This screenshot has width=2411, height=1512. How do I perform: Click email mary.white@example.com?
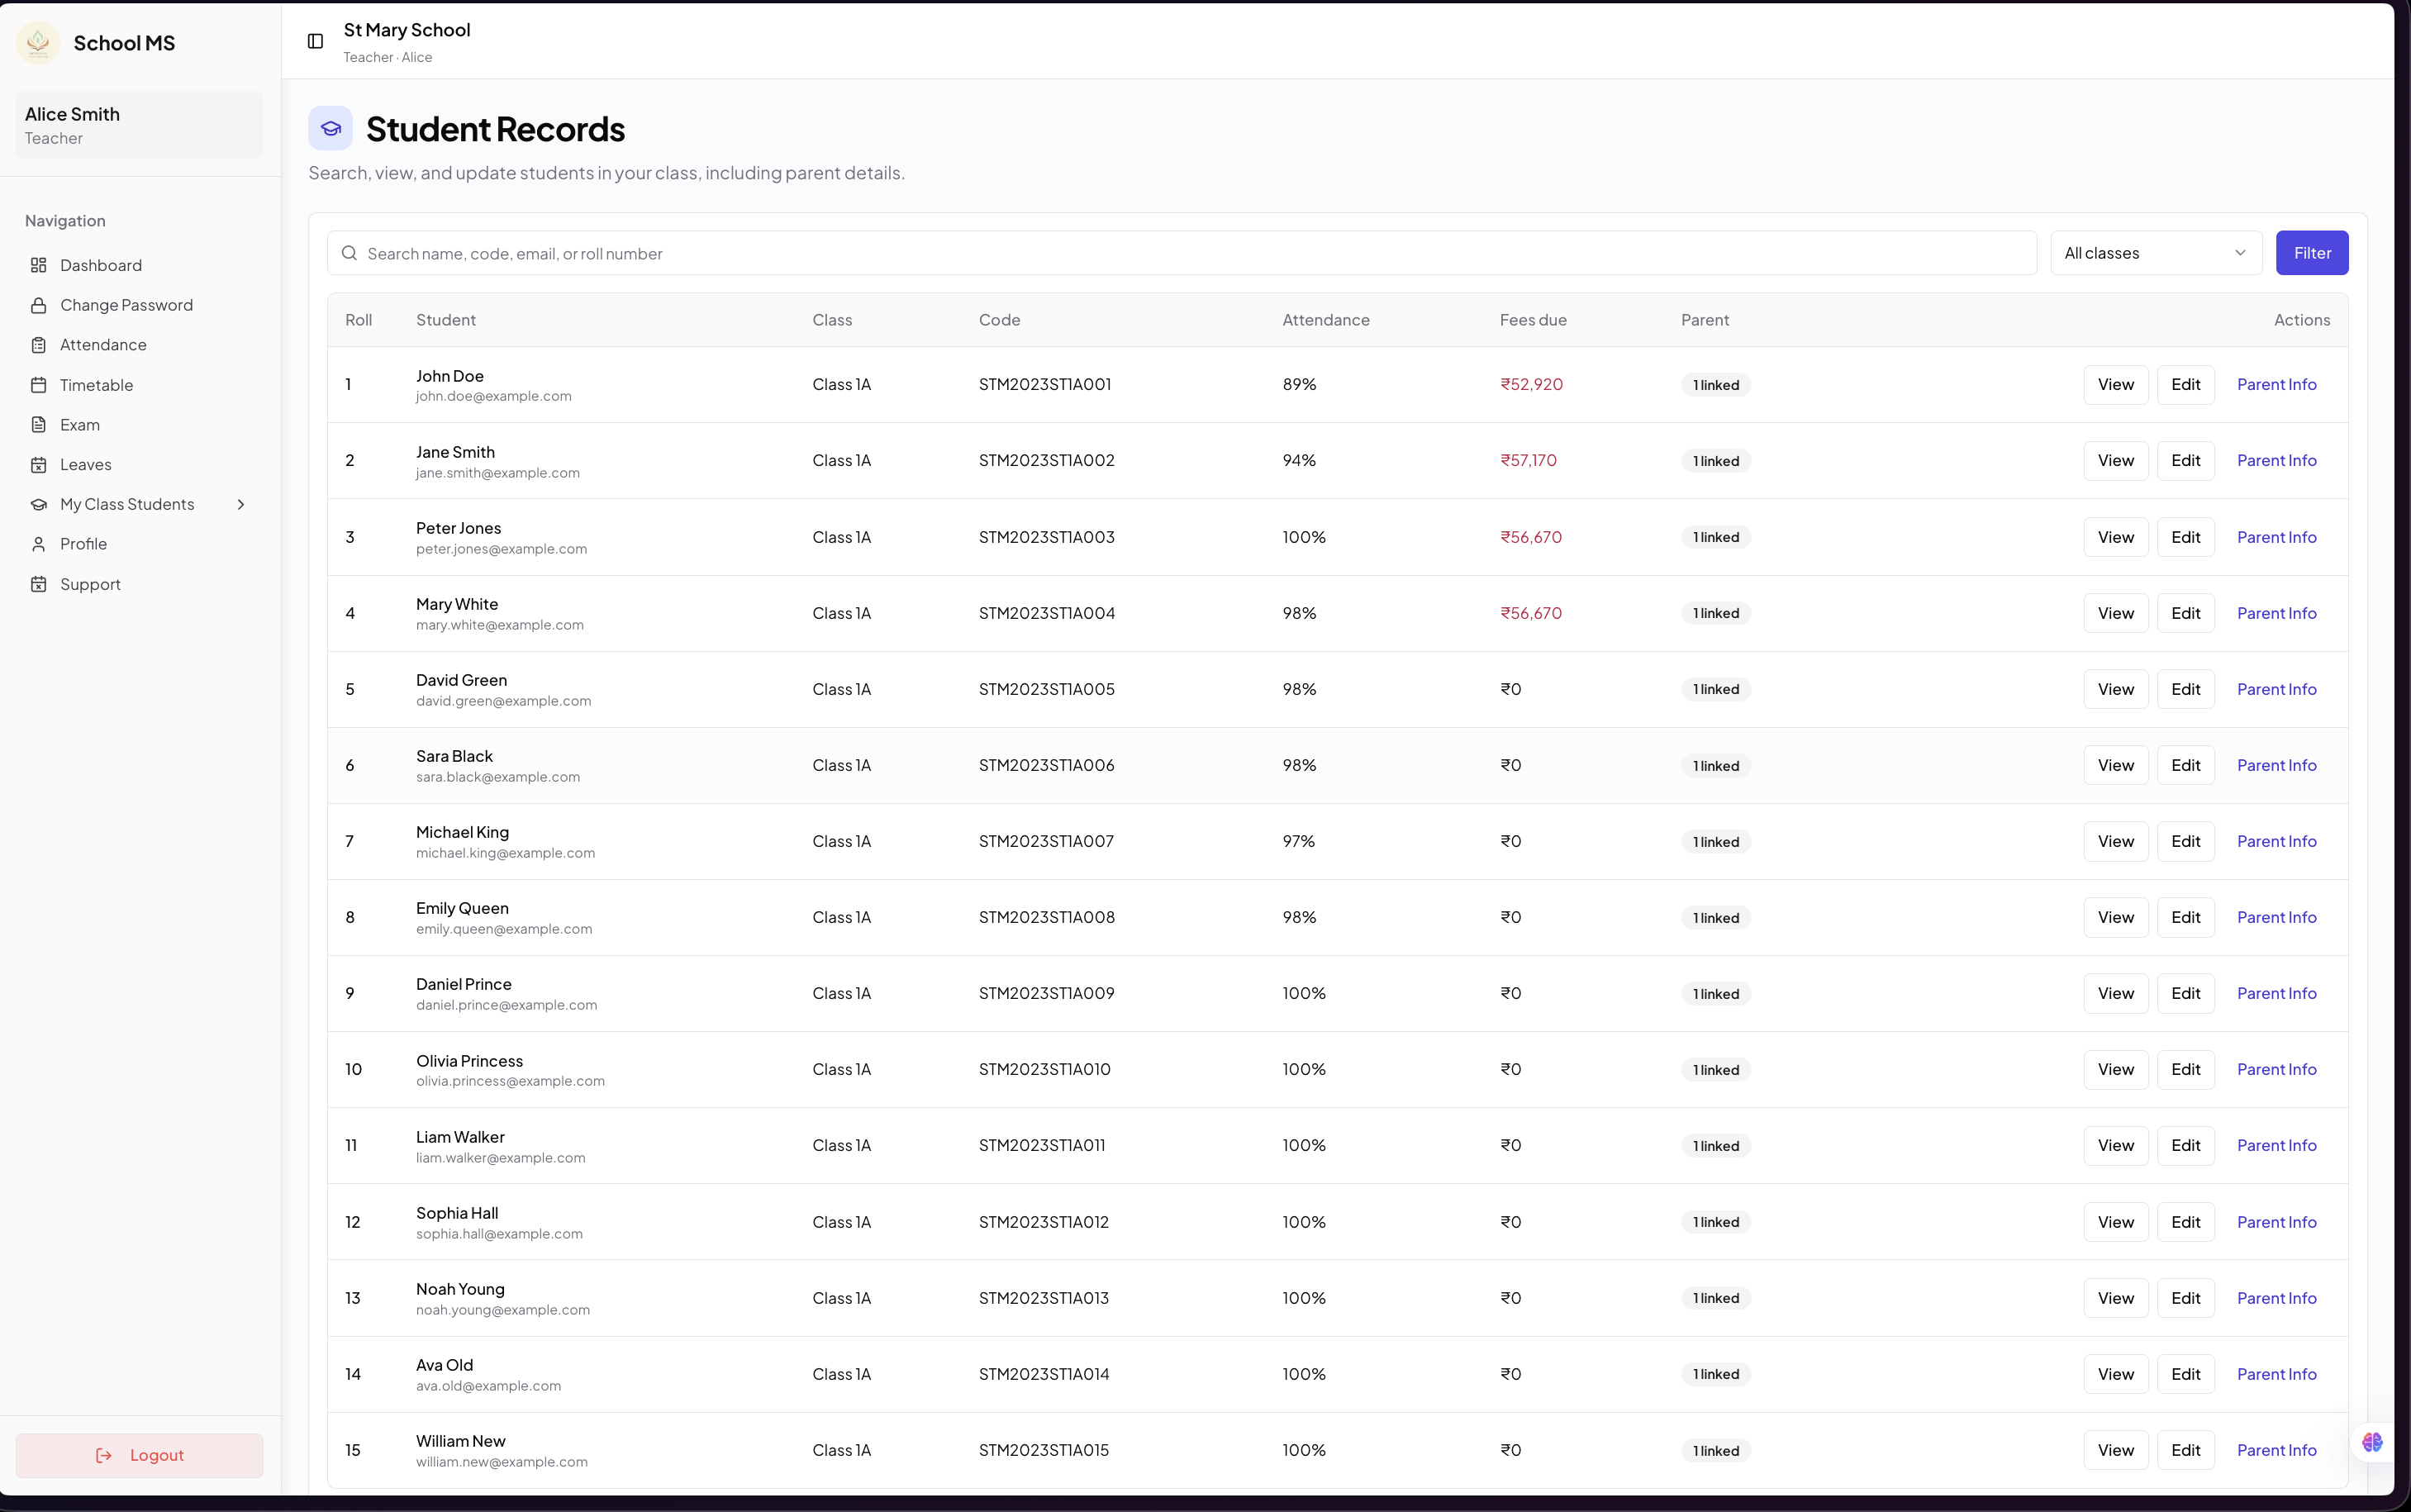(500, 625)
